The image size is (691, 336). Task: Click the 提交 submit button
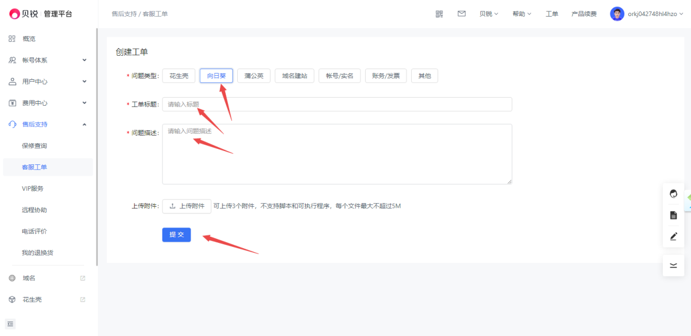[x=176, y=235]
